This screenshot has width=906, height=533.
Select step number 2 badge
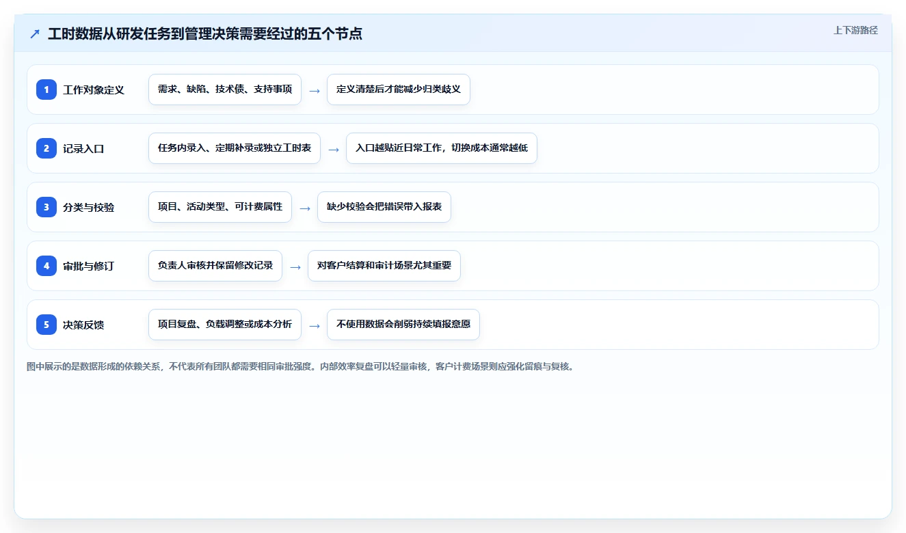tap(46, 148)
